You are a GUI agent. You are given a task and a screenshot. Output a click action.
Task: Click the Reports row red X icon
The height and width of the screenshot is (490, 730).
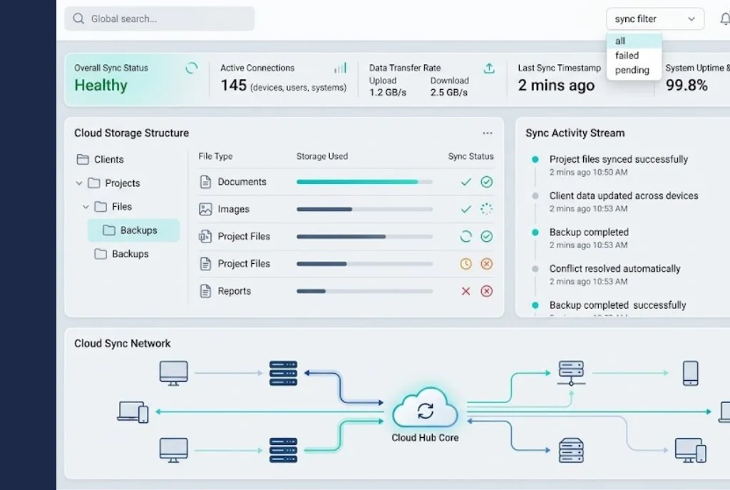click(466, 291)
